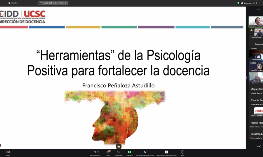Viewport: 263px width, 157px height.
Task: Expand the chevron left of Reunión
Action: [4, 3]
